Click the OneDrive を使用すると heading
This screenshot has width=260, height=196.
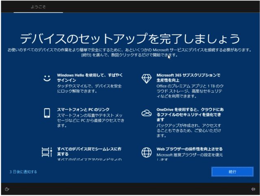click(190, 114)
